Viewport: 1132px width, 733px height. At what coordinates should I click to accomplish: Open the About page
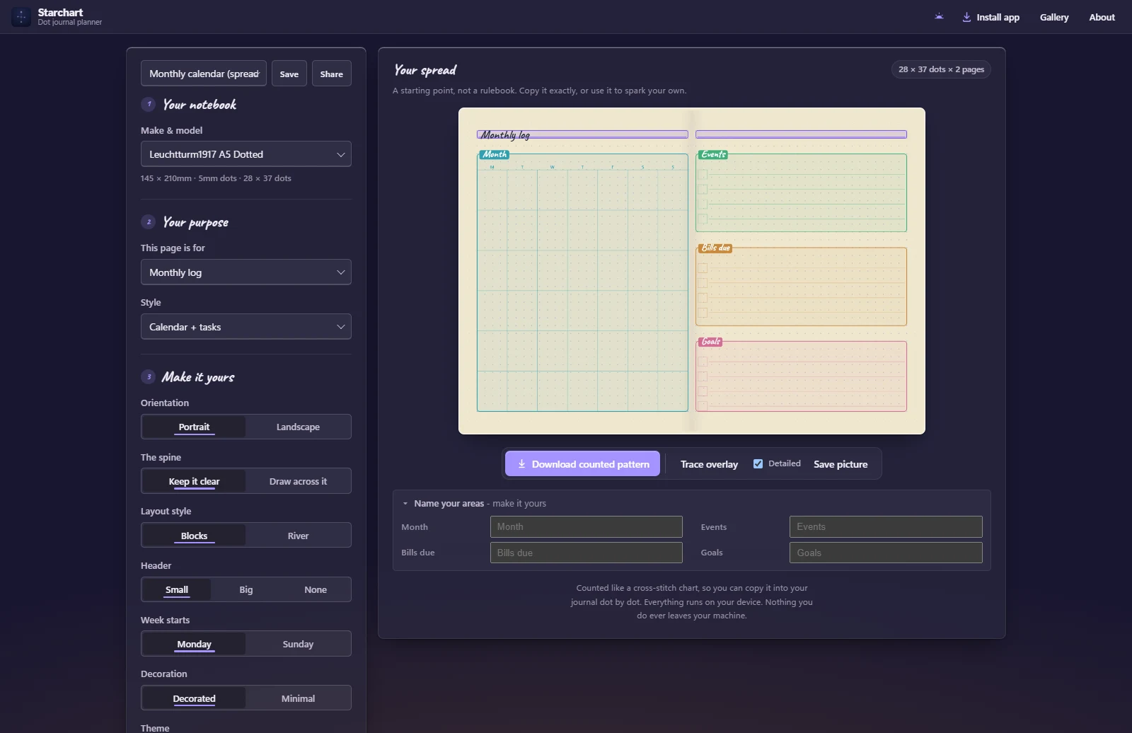1102,17
